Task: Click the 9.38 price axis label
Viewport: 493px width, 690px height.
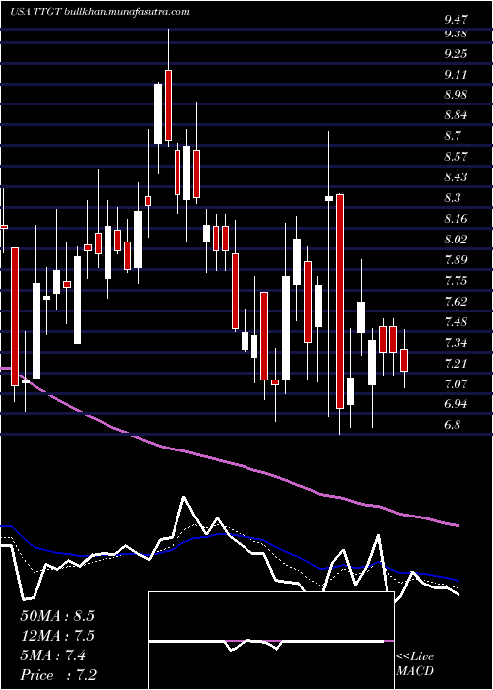Action: pos(456,33)
